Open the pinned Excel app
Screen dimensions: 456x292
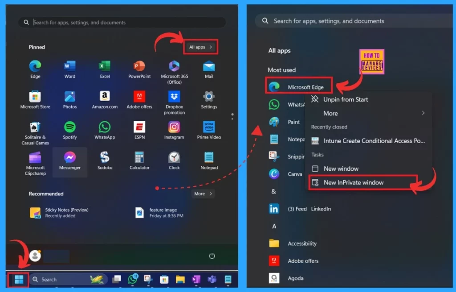coord(105,69)
